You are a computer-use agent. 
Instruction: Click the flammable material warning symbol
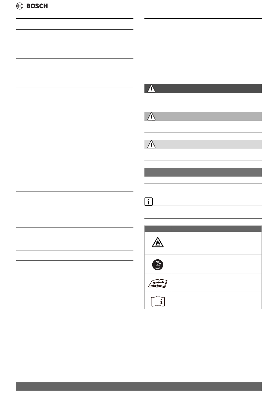point(157,243)
